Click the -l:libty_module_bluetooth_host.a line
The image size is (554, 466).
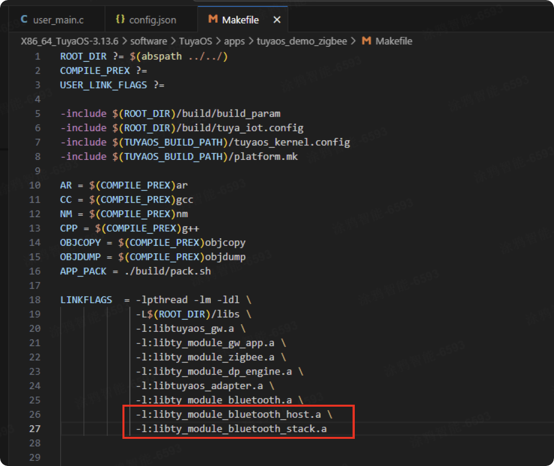click(x=234, y=414)
